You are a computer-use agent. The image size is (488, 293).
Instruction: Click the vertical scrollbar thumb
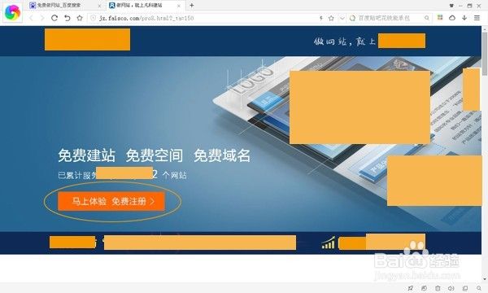(485, 53)
